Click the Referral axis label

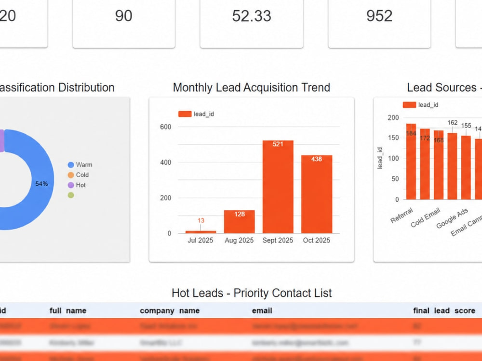coord(402,216)
